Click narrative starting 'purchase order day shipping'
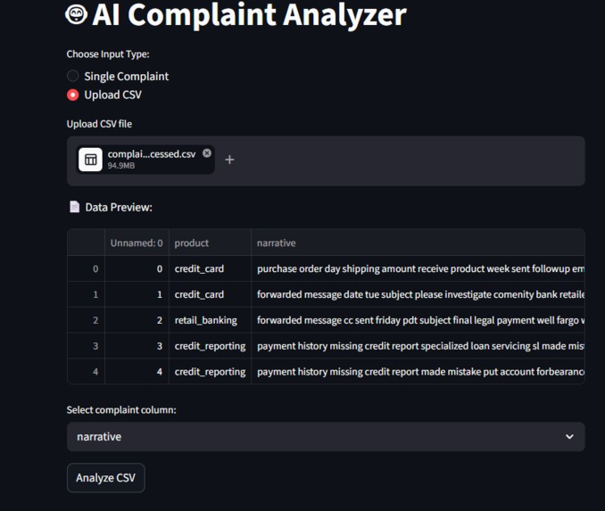Viewport: 605px width, 511px height. point(418,268)
